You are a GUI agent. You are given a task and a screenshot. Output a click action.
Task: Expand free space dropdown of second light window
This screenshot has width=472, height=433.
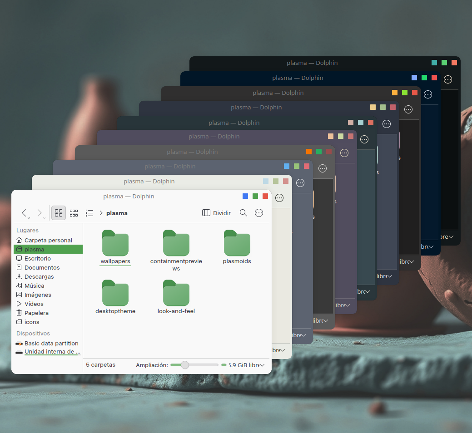[283, 350]
